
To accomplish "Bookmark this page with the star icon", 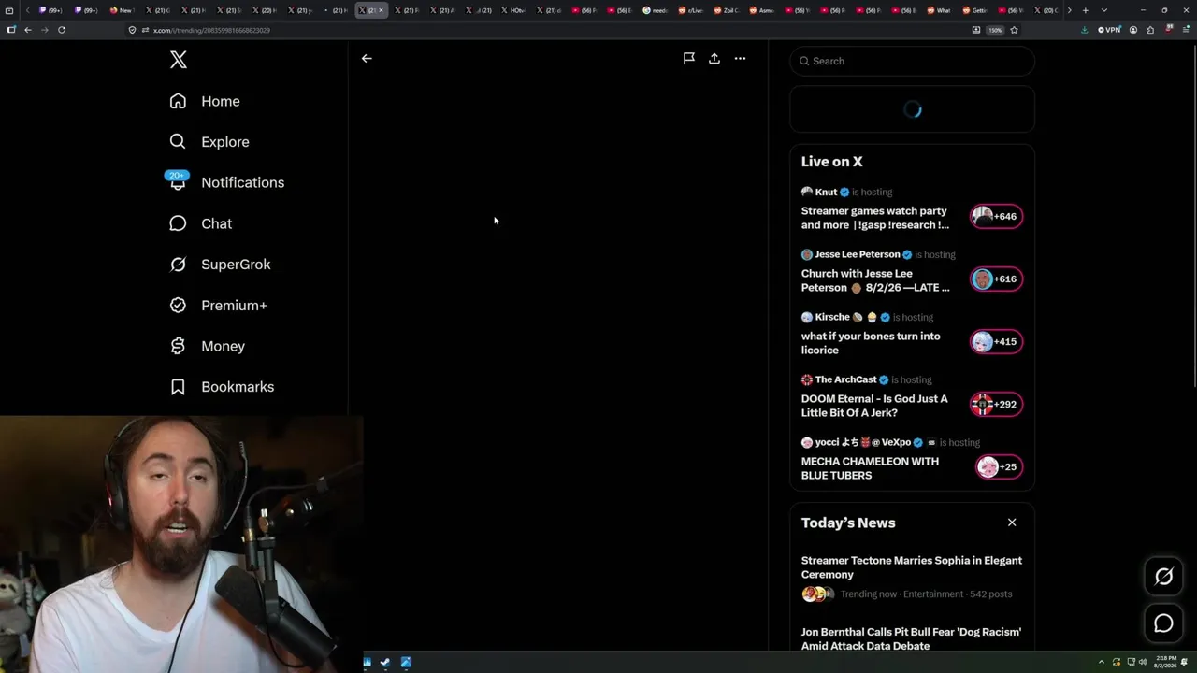I will pos(1014,30).
